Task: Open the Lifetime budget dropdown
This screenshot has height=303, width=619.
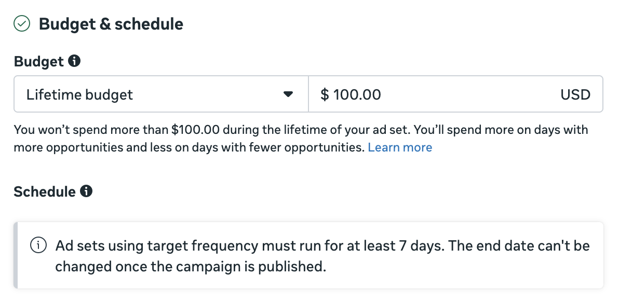Action: [161, 94]
